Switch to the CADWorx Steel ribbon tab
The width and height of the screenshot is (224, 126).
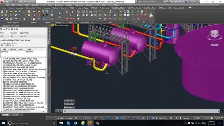click(x=150, y=8)
